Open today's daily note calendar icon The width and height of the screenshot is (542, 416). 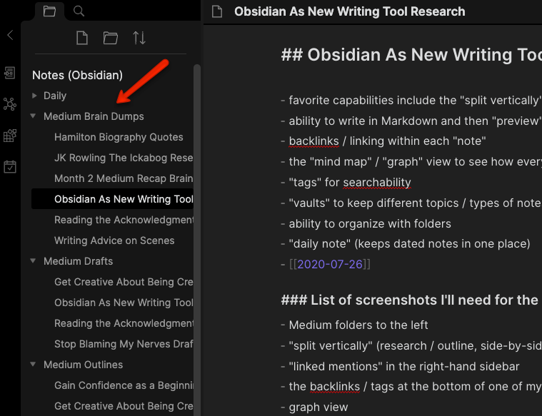[10, 166]
